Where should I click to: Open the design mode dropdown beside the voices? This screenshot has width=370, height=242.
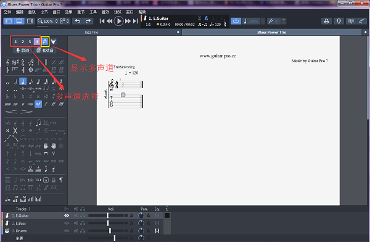(54, 42)
